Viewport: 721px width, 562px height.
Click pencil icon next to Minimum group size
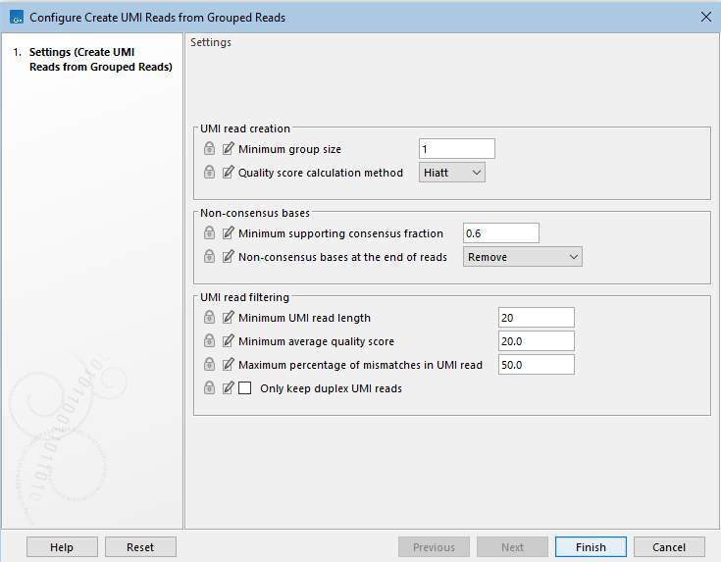pos(229,149)
